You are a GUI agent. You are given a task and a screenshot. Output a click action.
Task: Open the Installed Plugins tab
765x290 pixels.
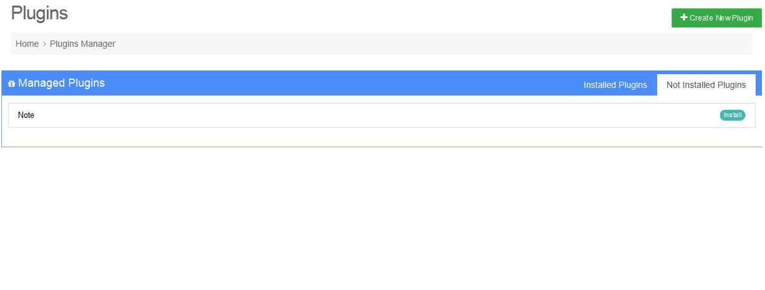(615, 85)
